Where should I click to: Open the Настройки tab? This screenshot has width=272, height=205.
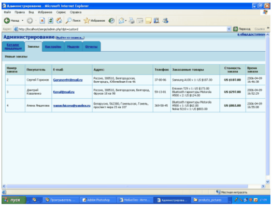pos(53,47)
